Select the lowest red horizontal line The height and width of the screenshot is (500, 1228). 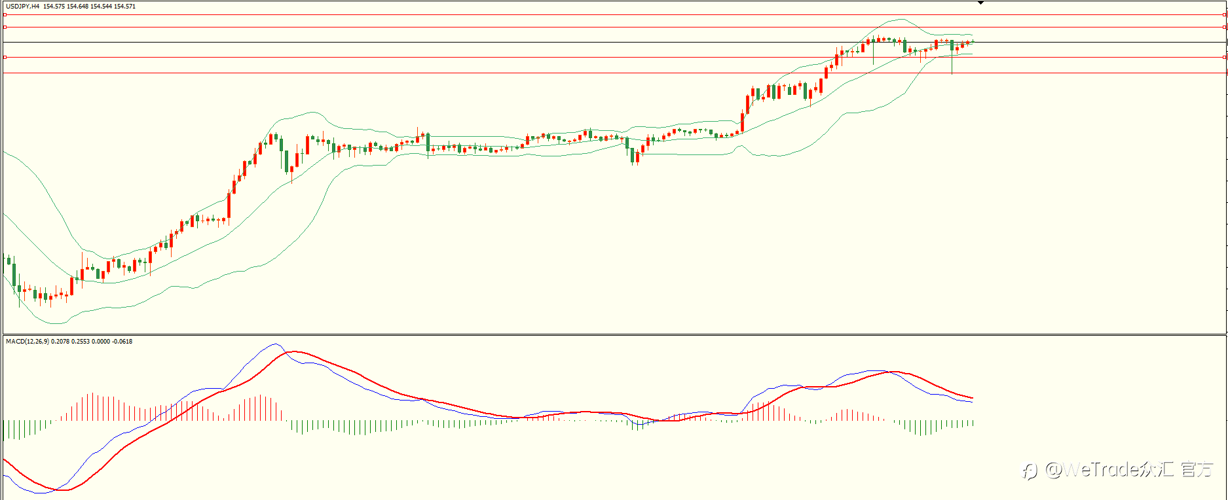coord(614,73)
